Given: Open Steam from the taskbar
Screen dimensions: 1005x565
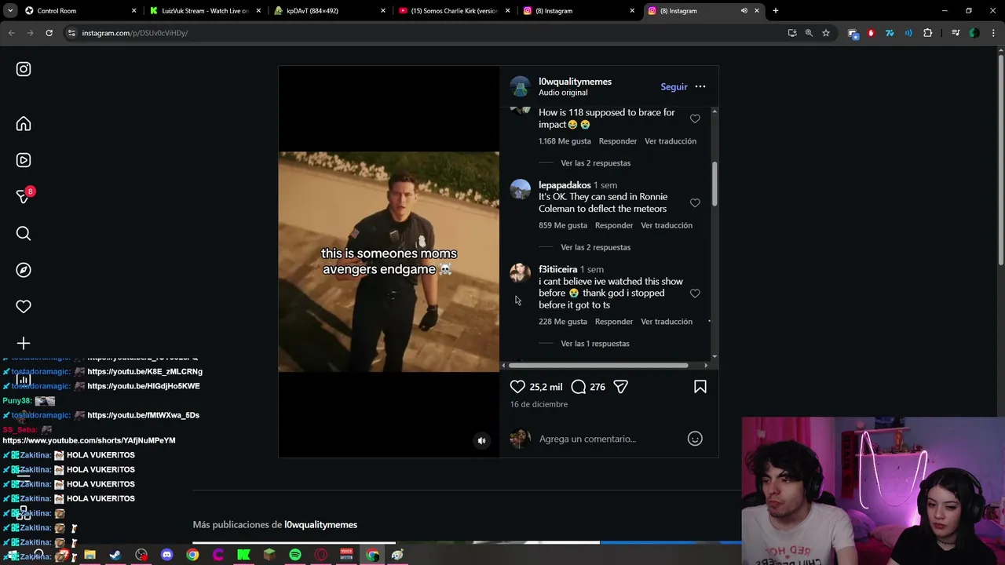Looking at the screenshot, I should click(115, 555).
